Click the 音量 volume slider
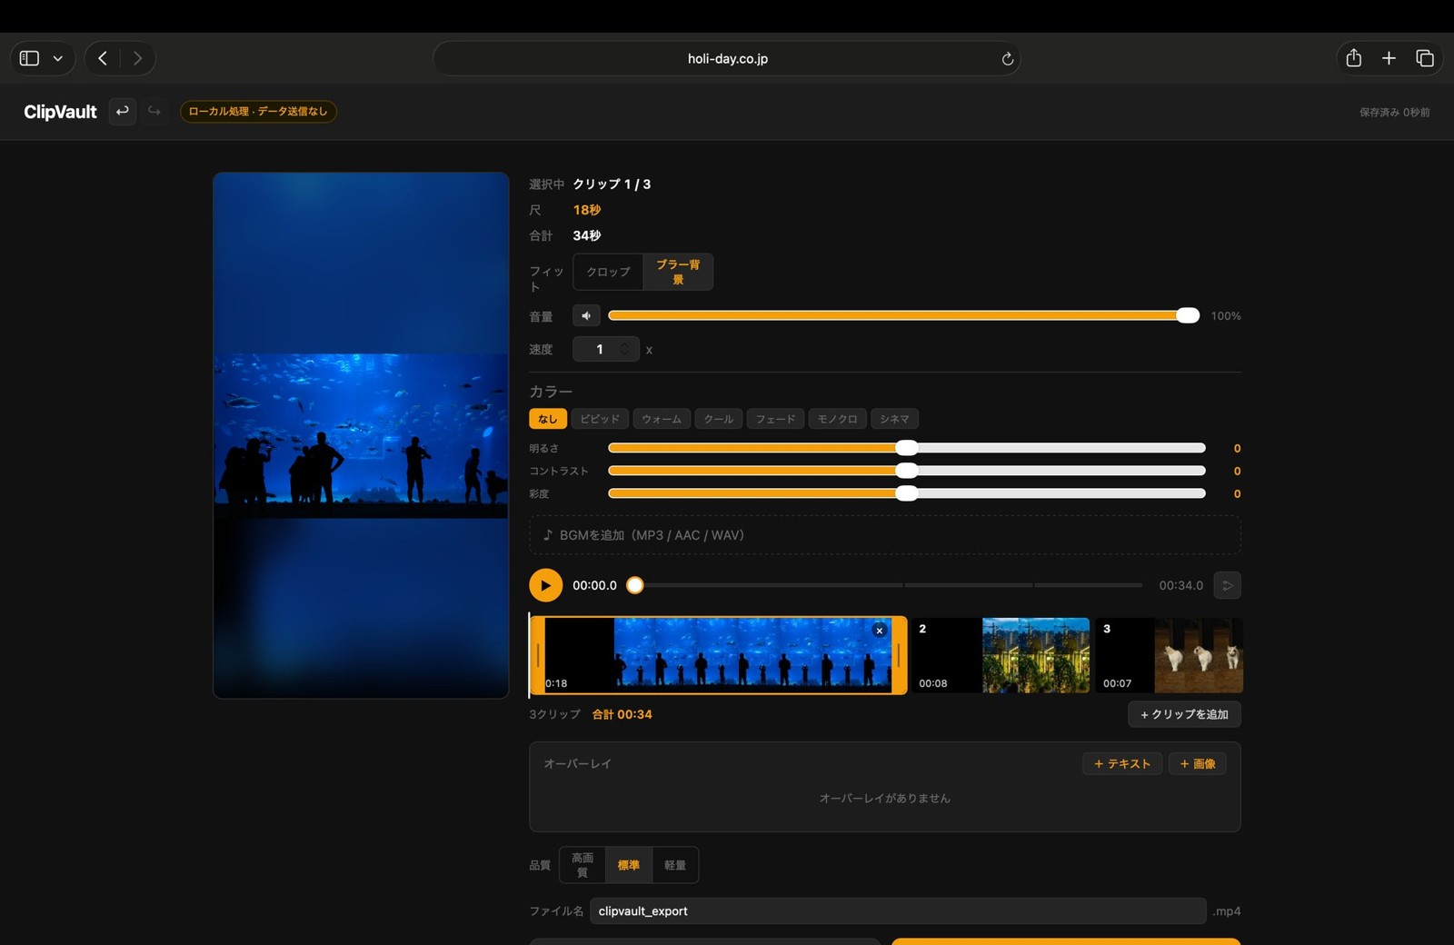Image resolution: width=1454 pixels, height=945 pixels. pyautogui.click(x=904, y=315)
